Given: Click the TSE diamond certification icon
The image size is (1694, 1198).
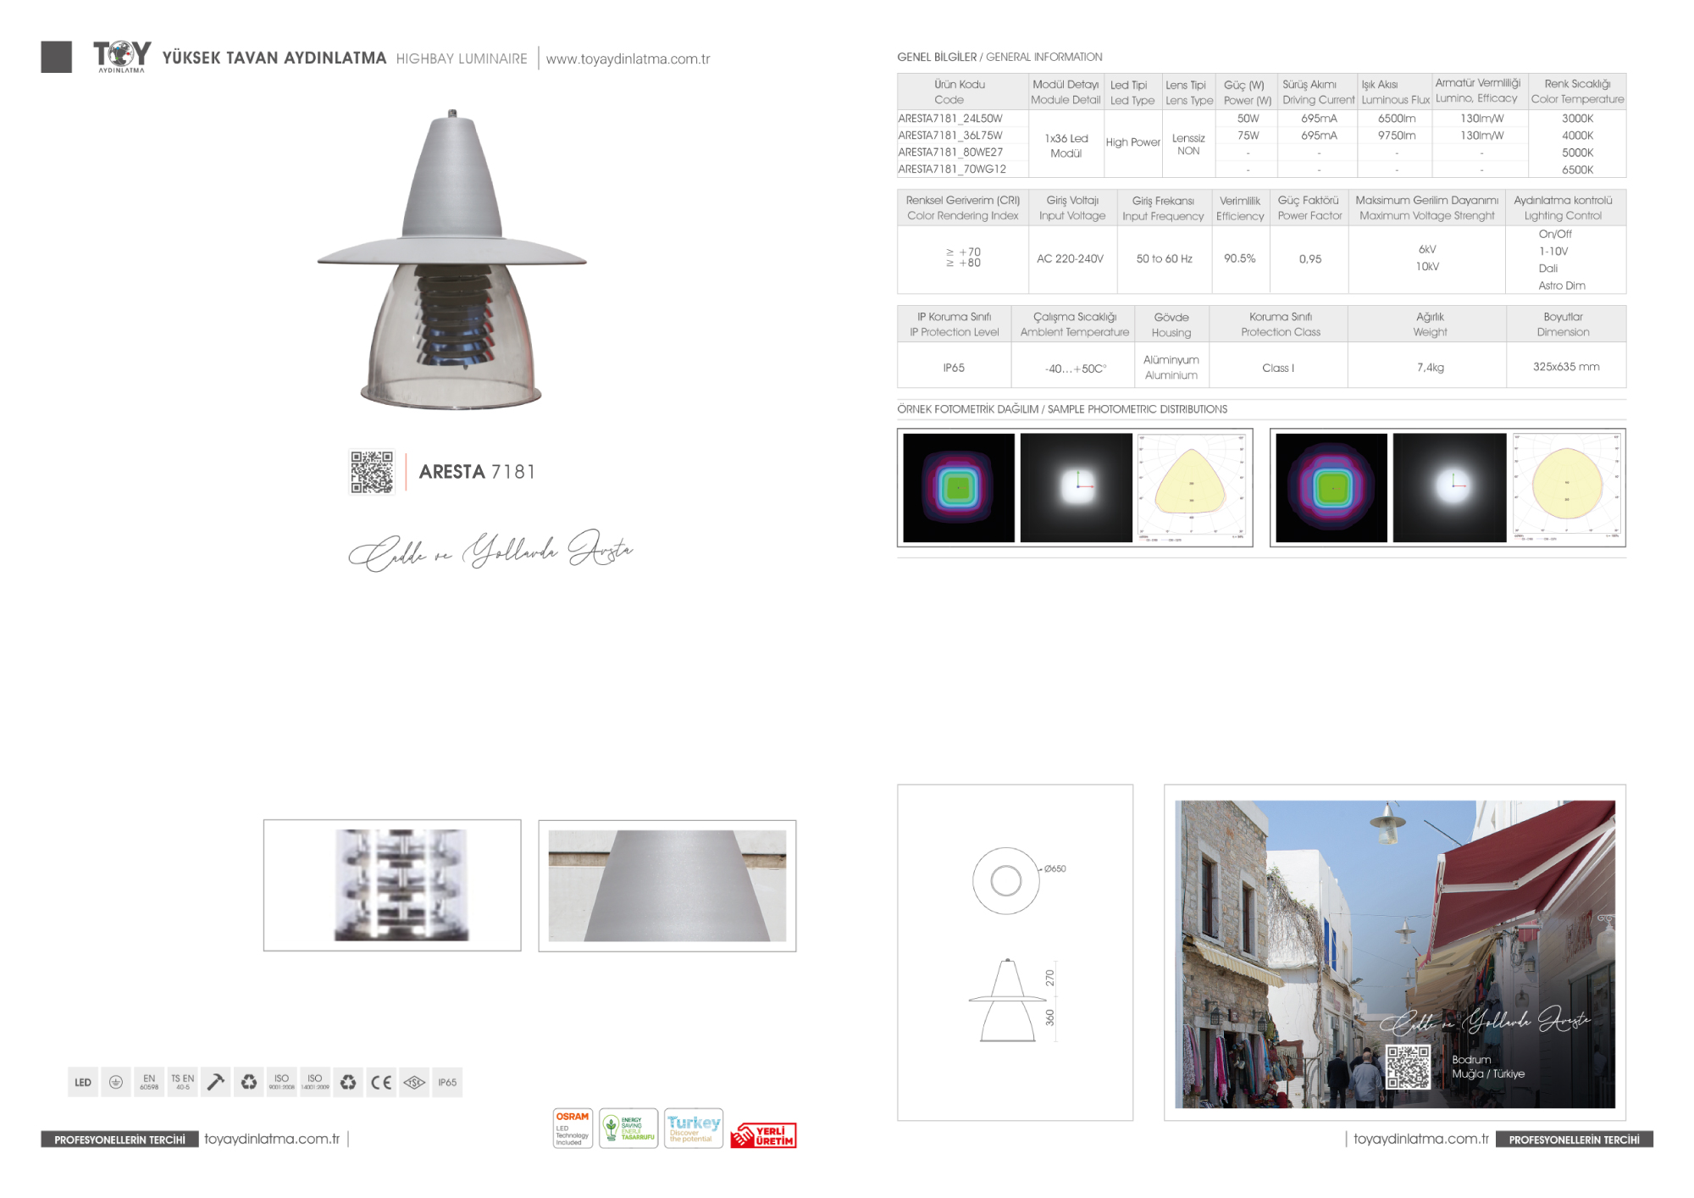Looking at the screenshot, I should point(414,1082).
